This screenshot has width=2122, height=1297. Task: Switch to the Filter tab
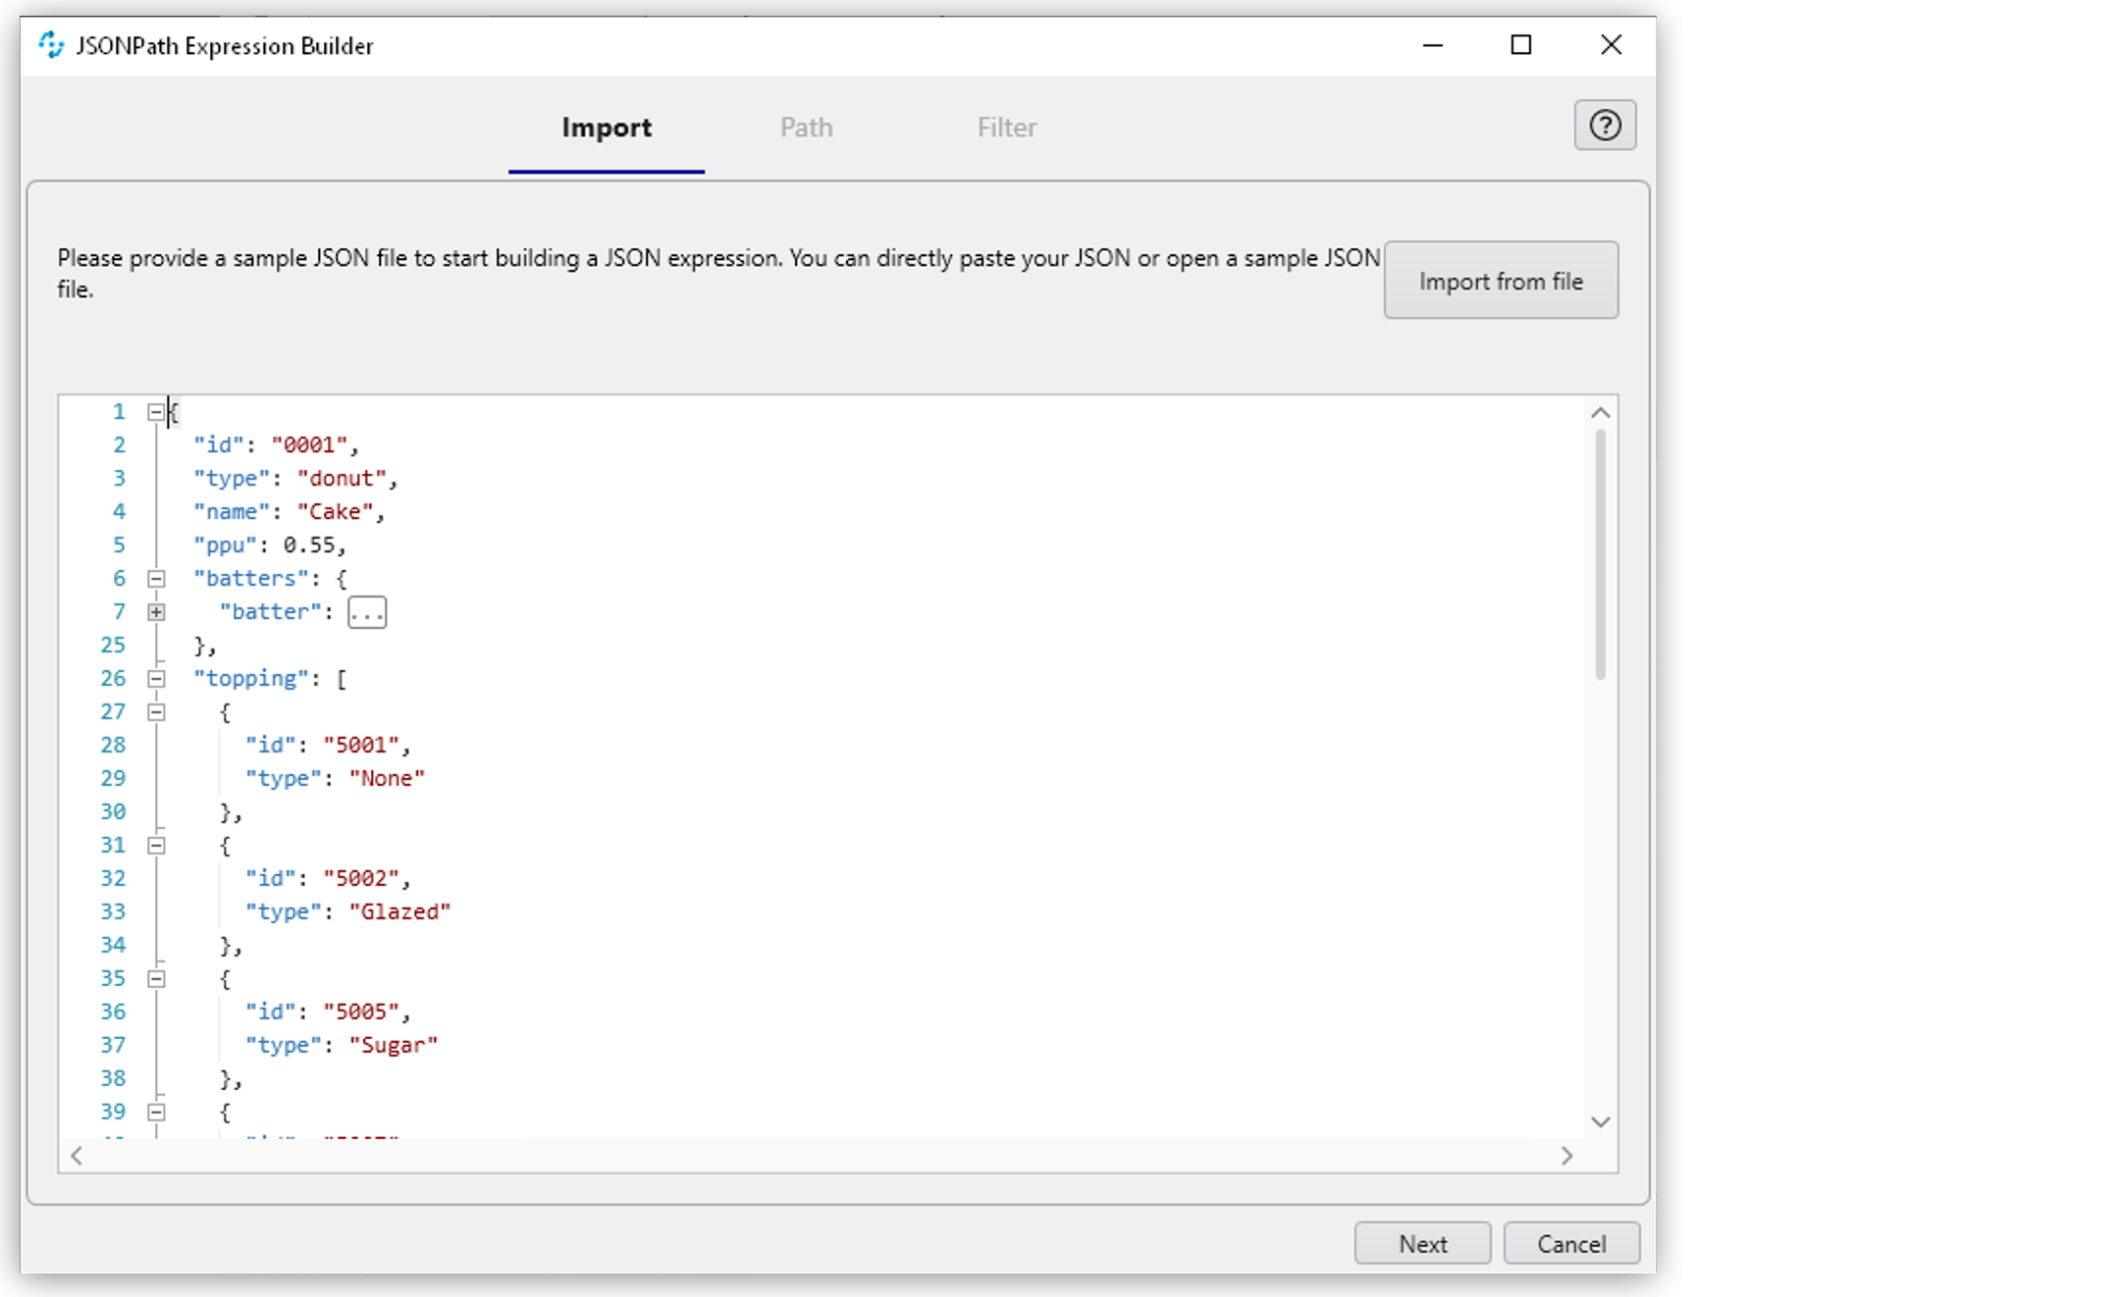[x=1006, y=128]
